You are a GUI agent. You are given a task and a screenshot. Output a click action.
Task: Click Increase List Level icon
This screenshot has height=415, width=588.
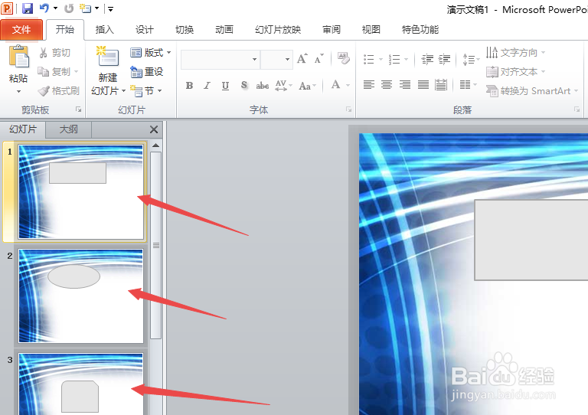[x=444, y=59]
